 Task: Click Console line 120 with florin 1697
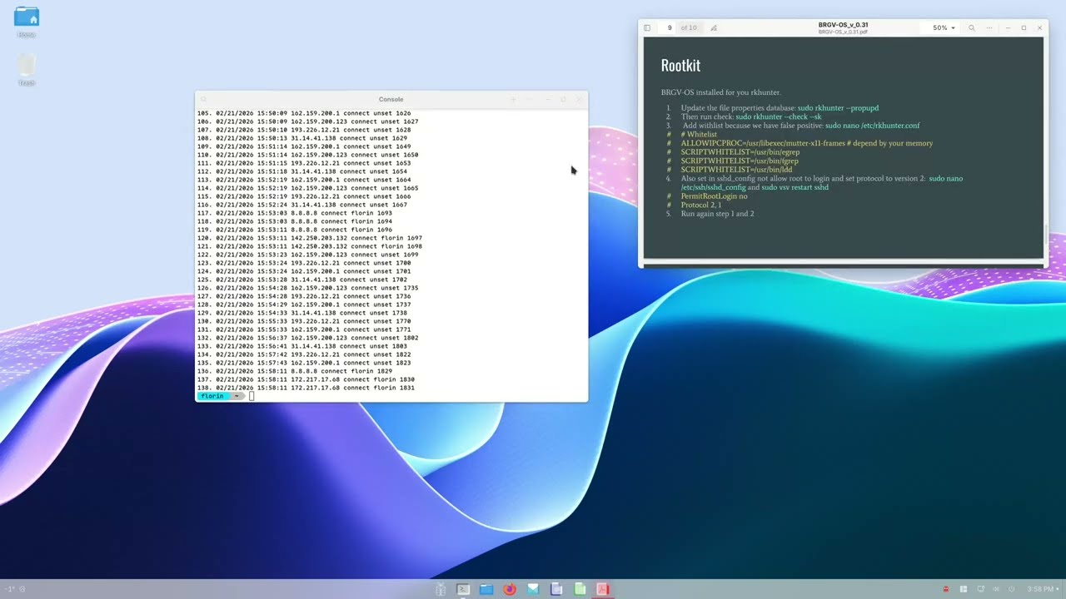[x=310, y=238]
